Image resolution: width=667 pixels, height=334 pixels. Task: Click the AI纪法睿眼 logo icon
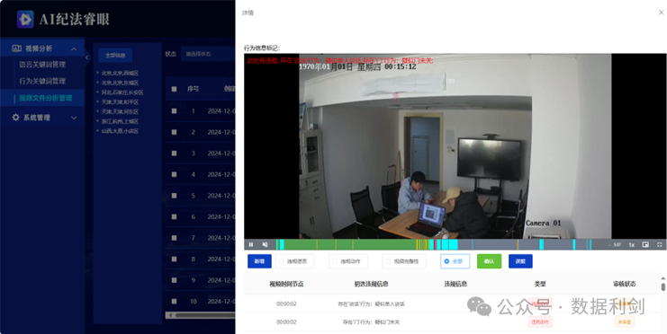[25, 19]
